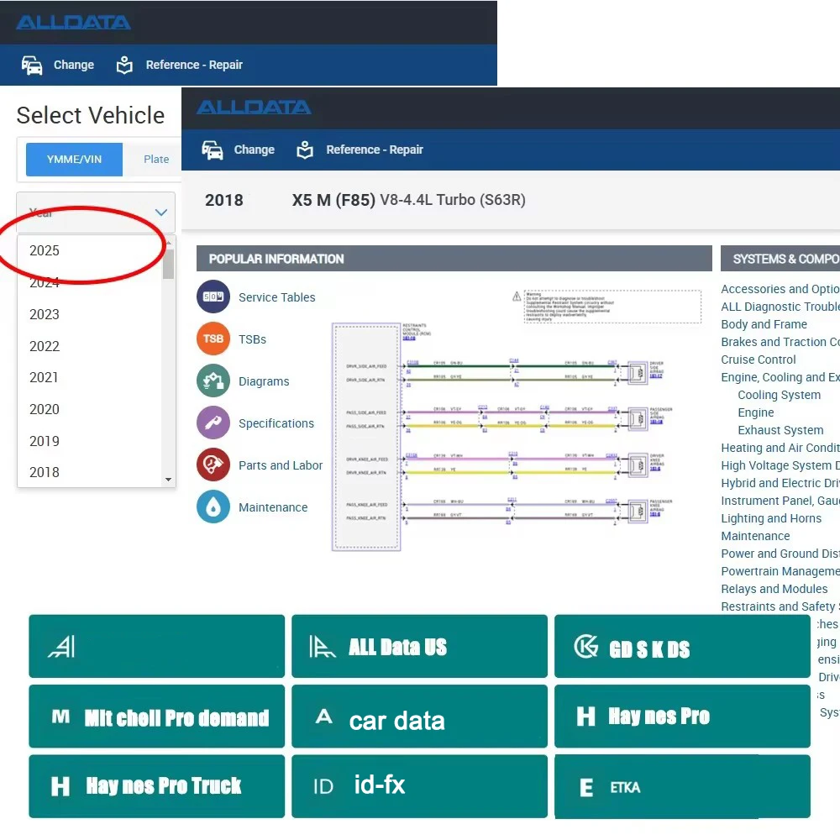Image resolution: width=840 pixels, height=840 pixels.
Task: Open the Brakes and Traction Control link
Action: [780, 342]
